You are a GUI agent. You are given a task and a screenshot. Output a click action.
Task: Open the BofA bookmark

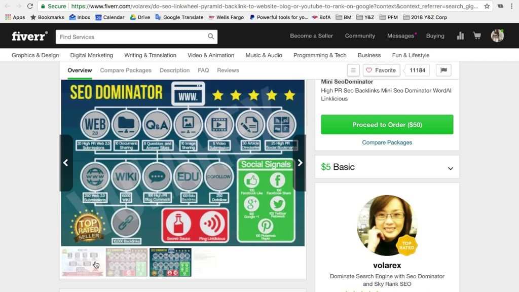pyautogui.click(x=321, y=17)
